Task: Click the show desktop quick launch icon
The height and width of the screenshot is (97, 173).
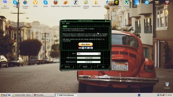Action: (9, 95)
